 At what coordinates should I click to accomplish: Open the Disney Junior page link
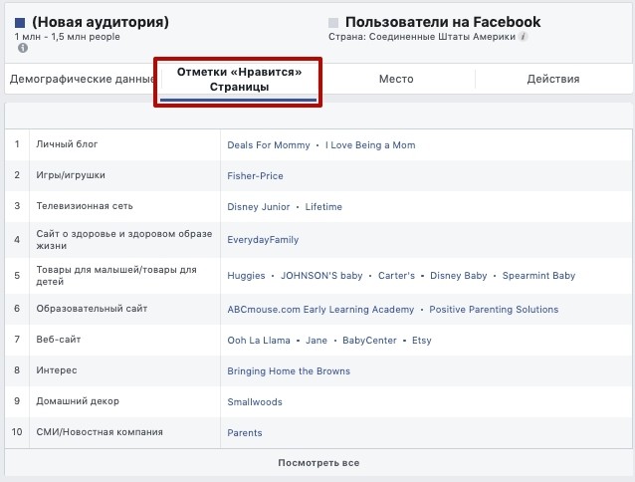pyautogui.click(x=259, y=206)
